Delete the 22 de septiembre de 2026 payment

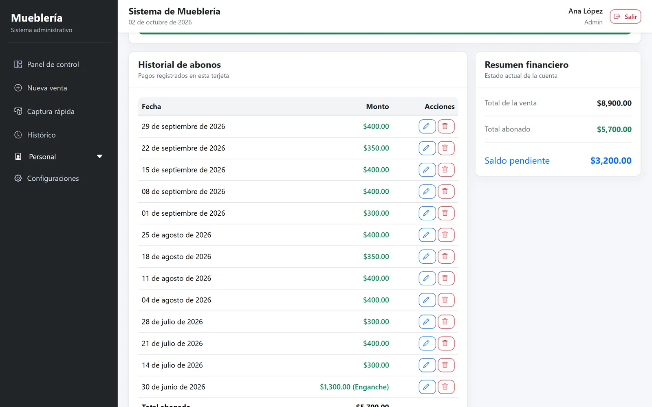[446, 148]
